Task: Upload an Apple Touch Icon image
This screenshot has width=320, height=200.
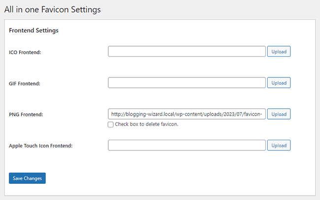Action: tap(279, 146)
